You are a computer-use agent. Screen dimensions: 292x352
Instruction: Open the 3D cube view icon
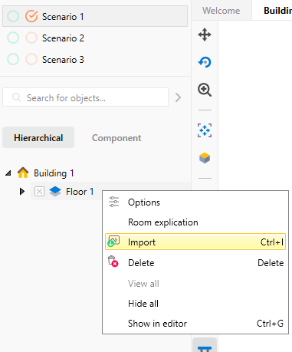pos(205,158)
